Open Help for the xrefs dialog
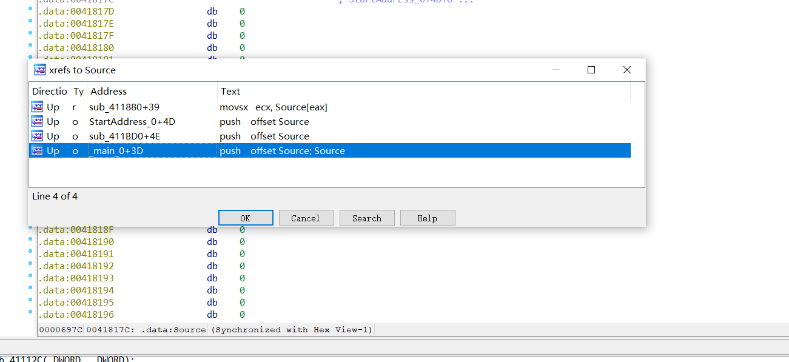 (x=428, y=218)
